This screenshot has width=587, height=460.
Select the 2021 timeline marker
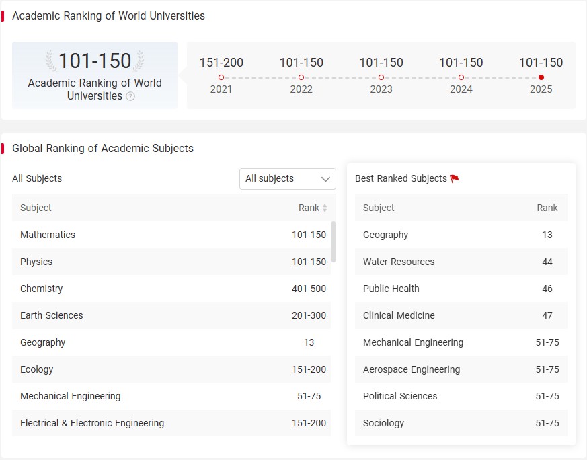click(x=221, y=77)
